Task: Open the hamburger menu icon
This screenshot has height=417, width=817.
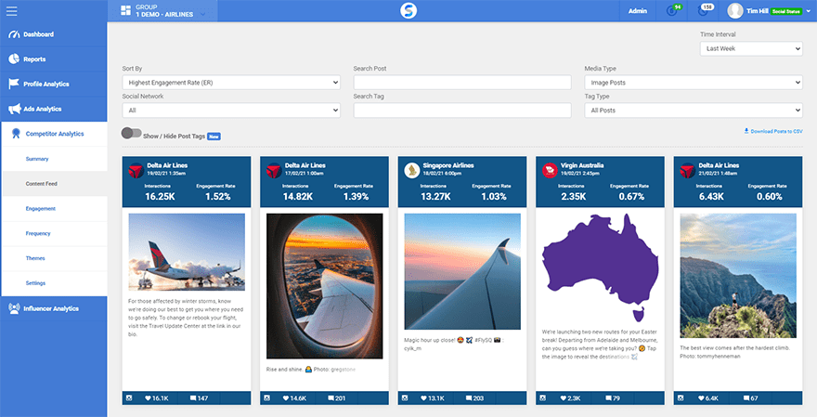Action: (11, 10)
